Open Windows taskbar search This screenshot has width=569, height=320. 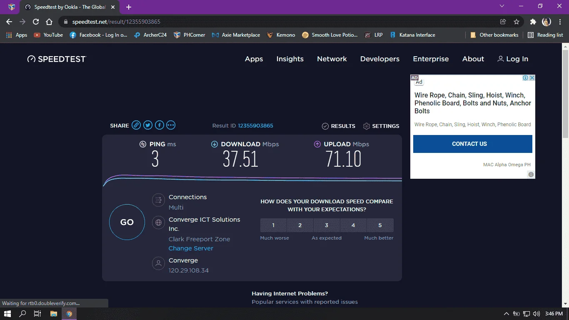pos(22,314)
